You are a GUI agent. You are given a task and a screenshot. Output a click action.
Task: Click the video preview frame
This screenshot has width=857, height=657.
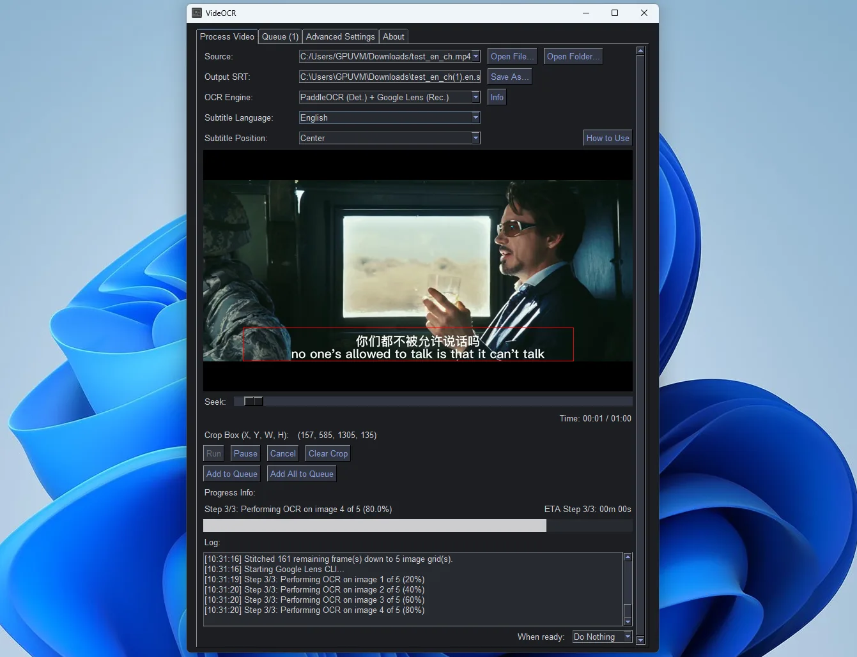418,271
